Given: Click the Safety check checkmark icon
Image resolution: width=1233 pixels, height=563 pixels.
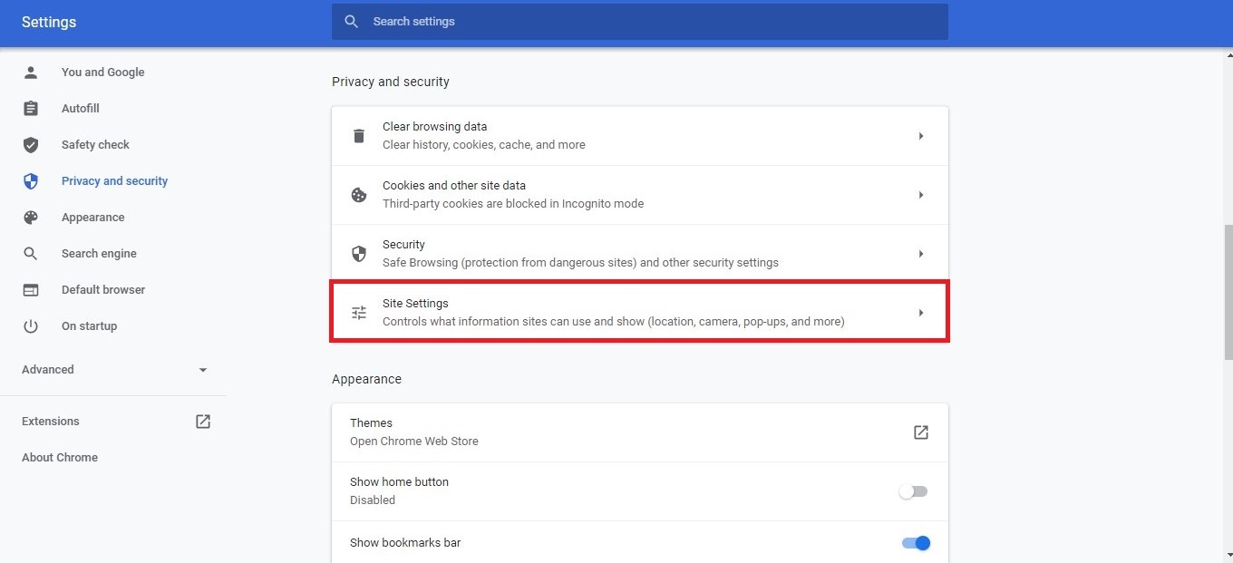Looking at the screenshot, I should click(31, 144).
